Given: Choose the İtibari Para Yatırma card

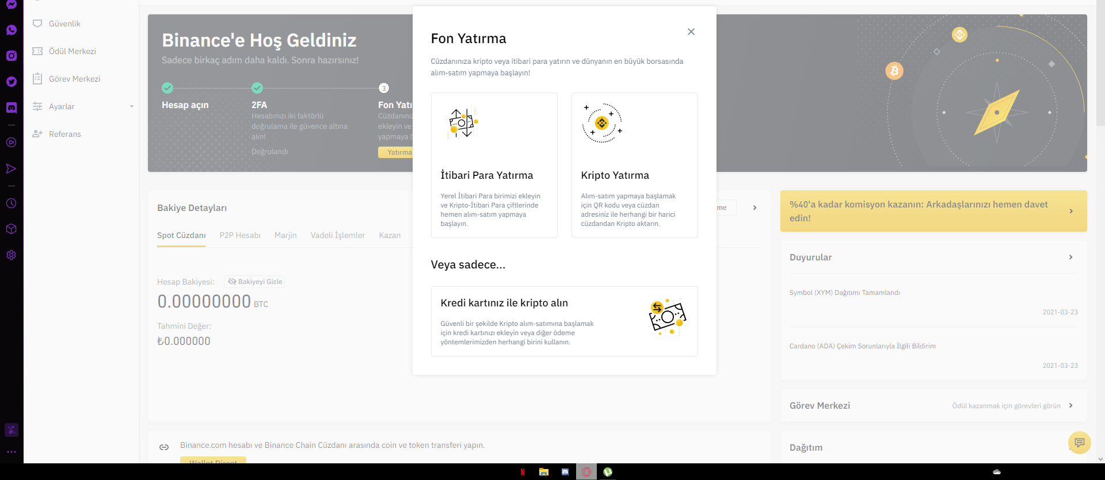Looking at the screenshot, I should [494, 165].
